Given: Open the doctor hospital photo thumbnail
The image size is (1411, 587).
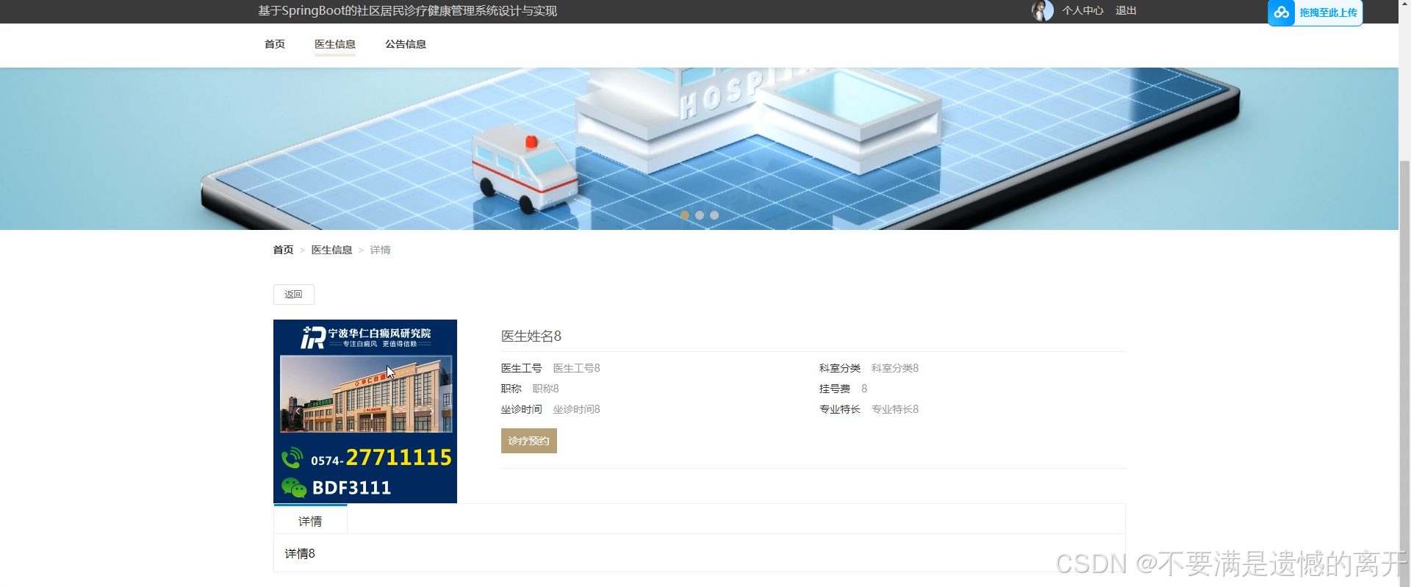Looking at the screenshot, I should [365, 411].
